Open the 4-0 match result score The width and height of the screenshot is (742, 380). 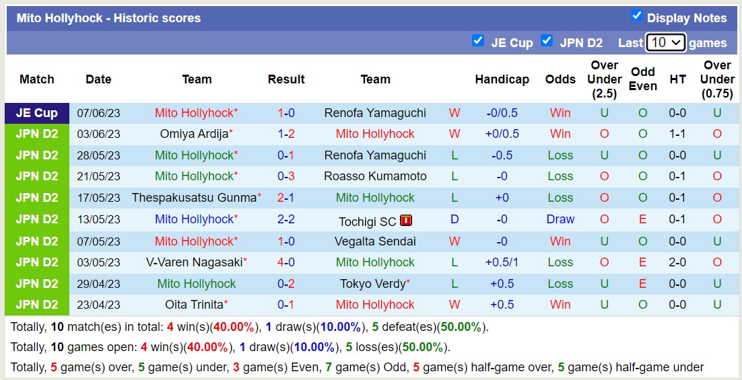tap(286, 262)
